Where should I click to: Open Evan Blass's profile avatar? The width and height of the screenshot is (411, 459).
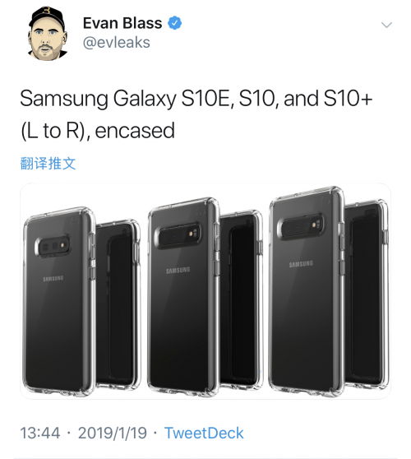(x=48, y=34)
